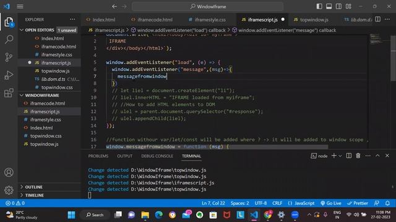Close the unsaved iframescript.js tab dot
Viewport: 396px width, 222px height.
[x=283, y=19]
